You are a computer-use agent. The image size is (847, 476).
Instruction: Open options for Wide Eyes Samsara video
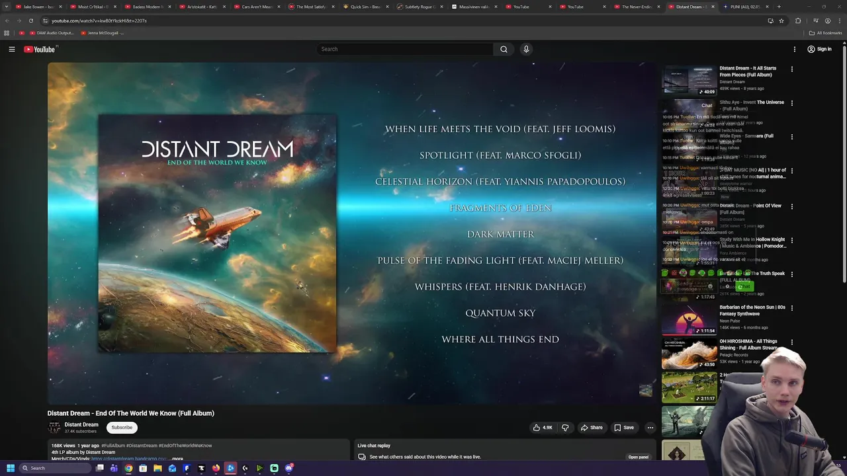point(791,137)
